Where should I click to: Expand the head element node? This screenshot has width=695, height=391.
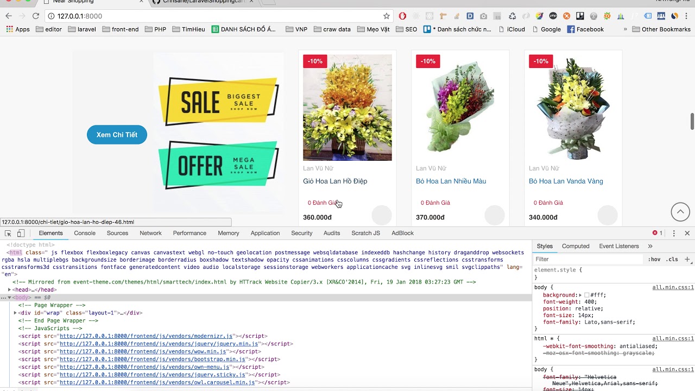pyautogui.click(x=9, y=290)
